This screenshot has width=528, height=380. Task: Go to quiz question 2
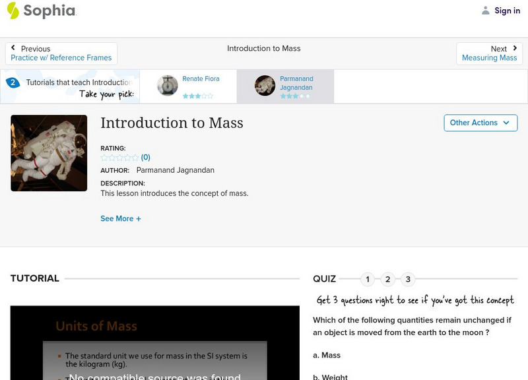[x=388, y=279]
